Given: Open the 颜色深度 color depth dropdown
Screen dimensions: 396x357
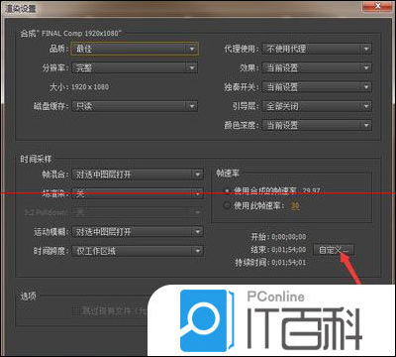Looking at the screenshot, I should [x=317, y=125].
